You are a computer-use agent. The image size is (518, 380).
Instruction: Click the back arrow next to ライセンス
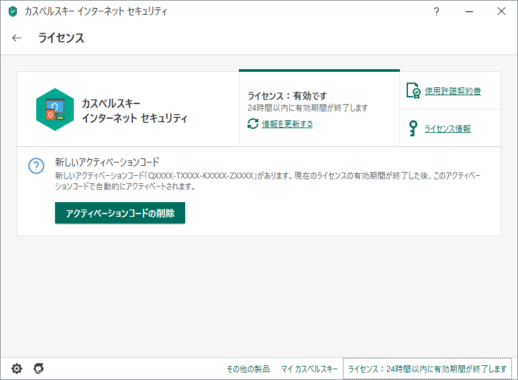pyautogui.click(x=17, y=38)
